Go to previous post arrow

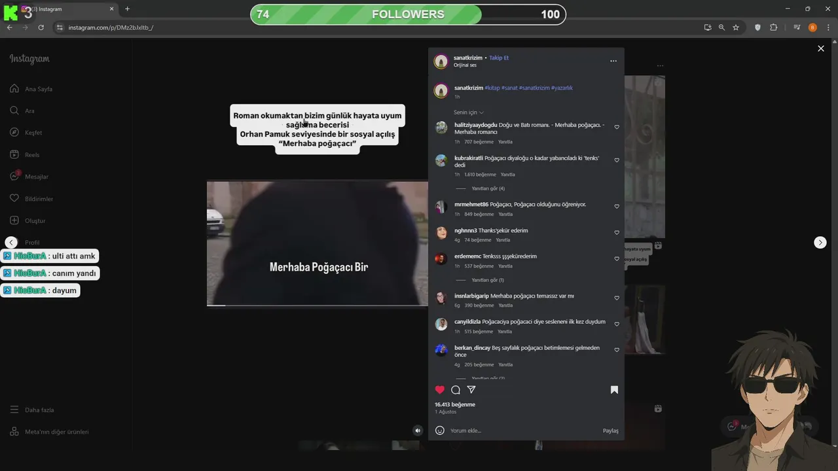pyautogui.click(x=11, y=243)
